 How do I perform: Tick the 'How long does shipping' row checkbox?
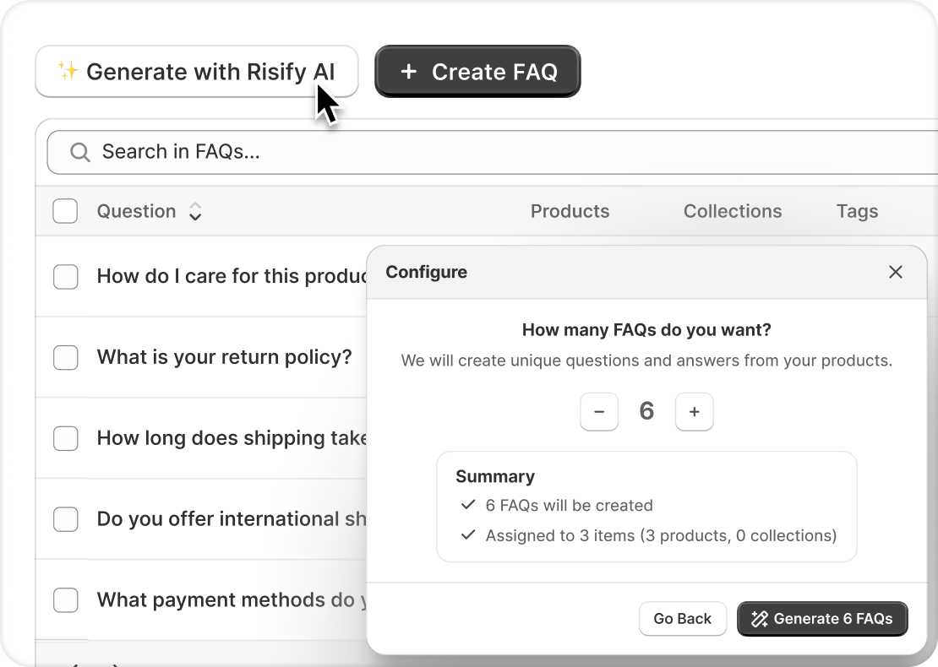(x=66, y=438)
